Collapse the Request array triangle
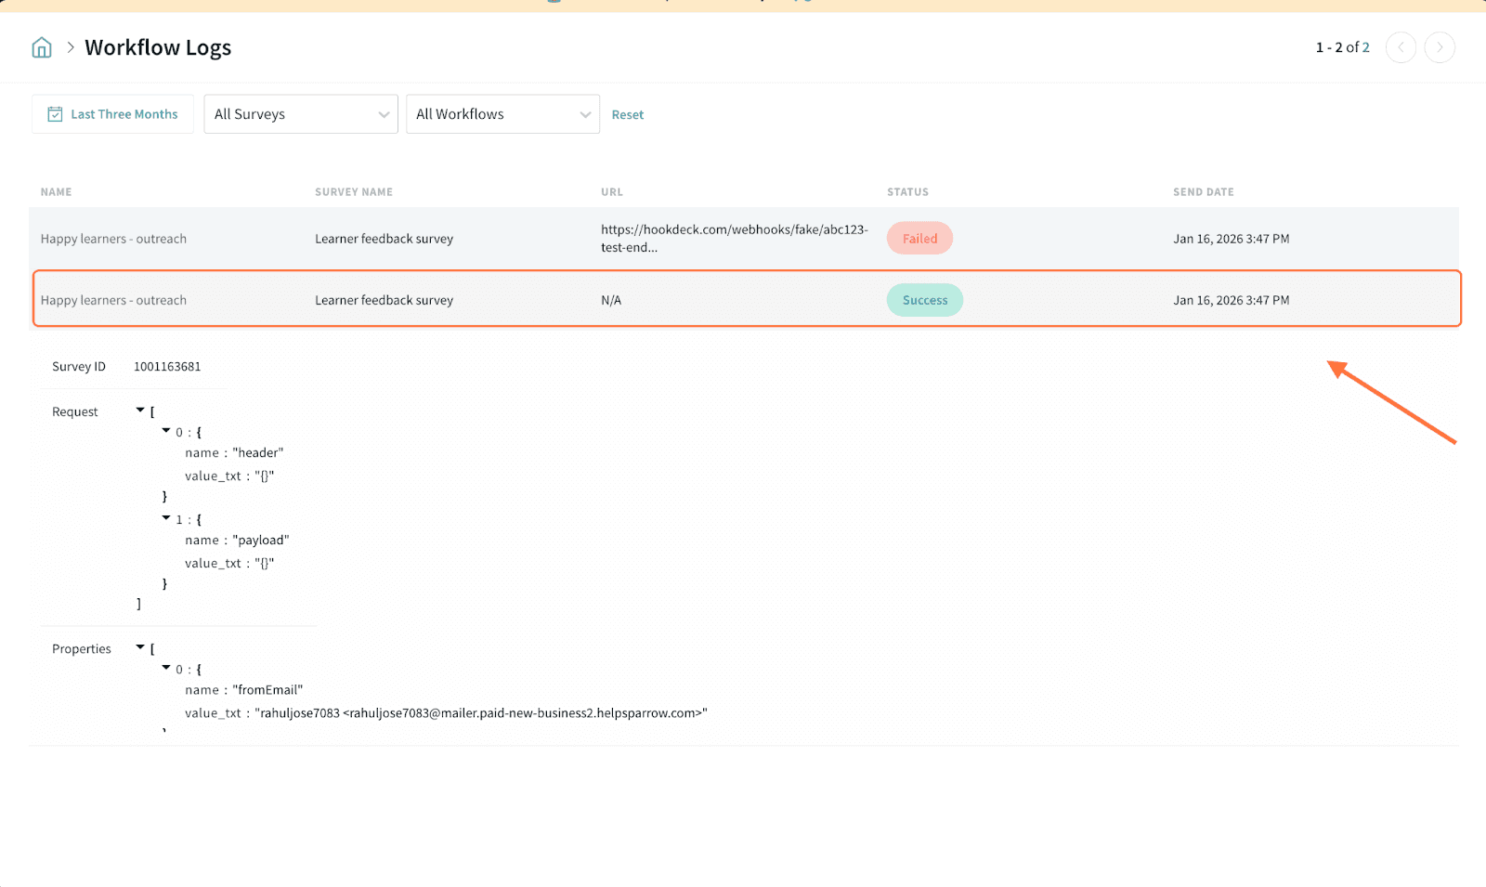 pos(140,410)
